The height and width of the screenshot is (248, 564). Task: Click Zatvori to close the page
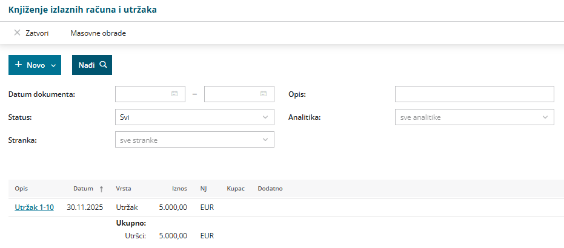point(37,33)
